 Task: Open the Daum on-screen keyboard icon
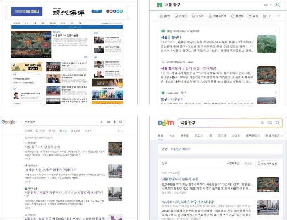tap(270, 123)
